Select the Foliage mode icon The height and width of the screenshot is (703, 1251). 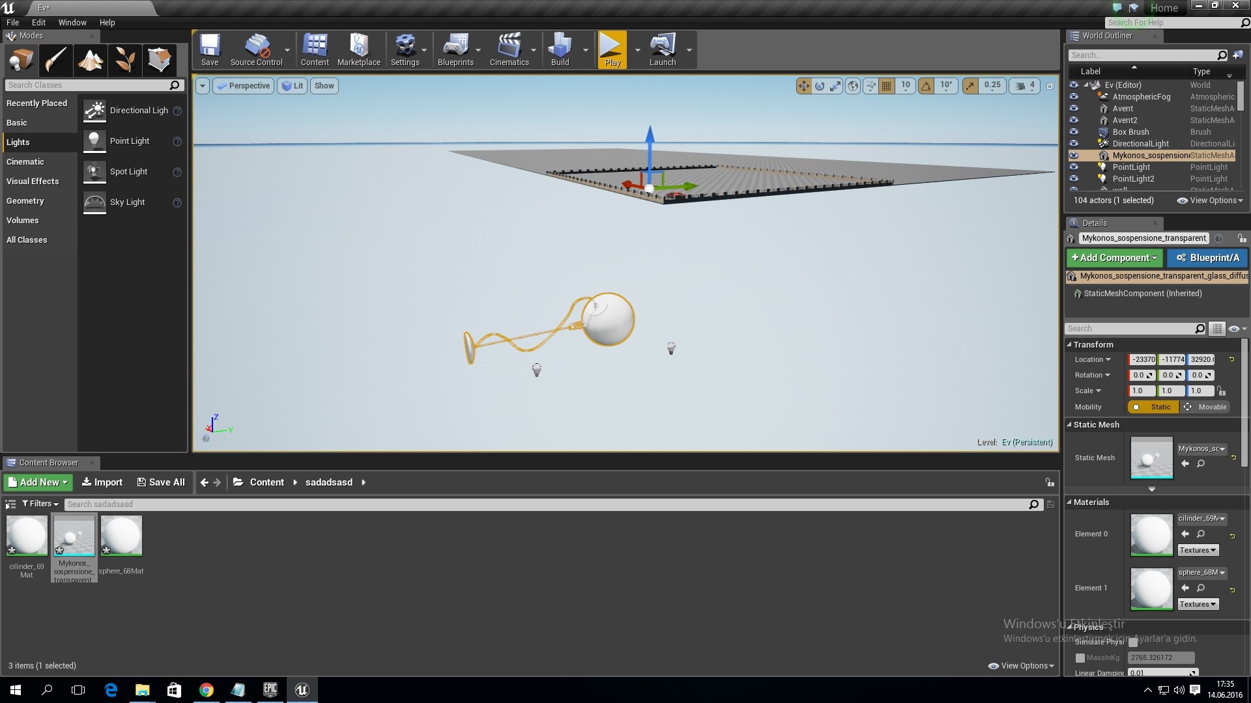124,60
